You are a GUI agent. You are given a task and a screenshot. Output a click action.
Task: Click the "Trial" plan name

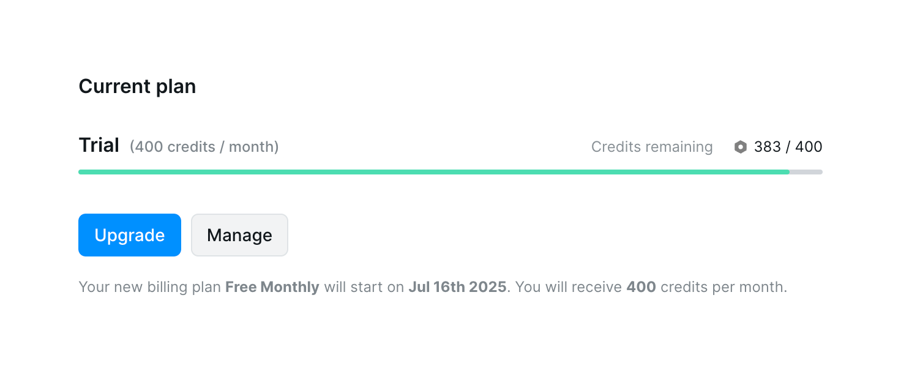click(99, 146)
